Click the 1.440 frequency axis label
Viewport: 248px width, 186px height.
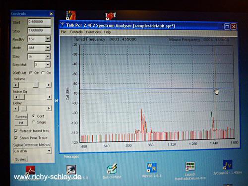[214, 143]
